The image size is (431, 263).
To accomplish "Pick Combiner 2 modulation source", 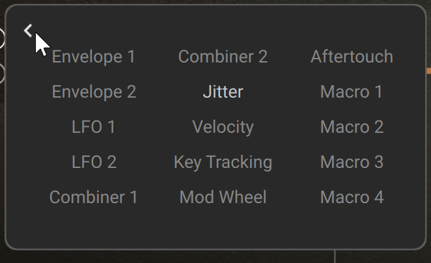I will pos(223,57).
